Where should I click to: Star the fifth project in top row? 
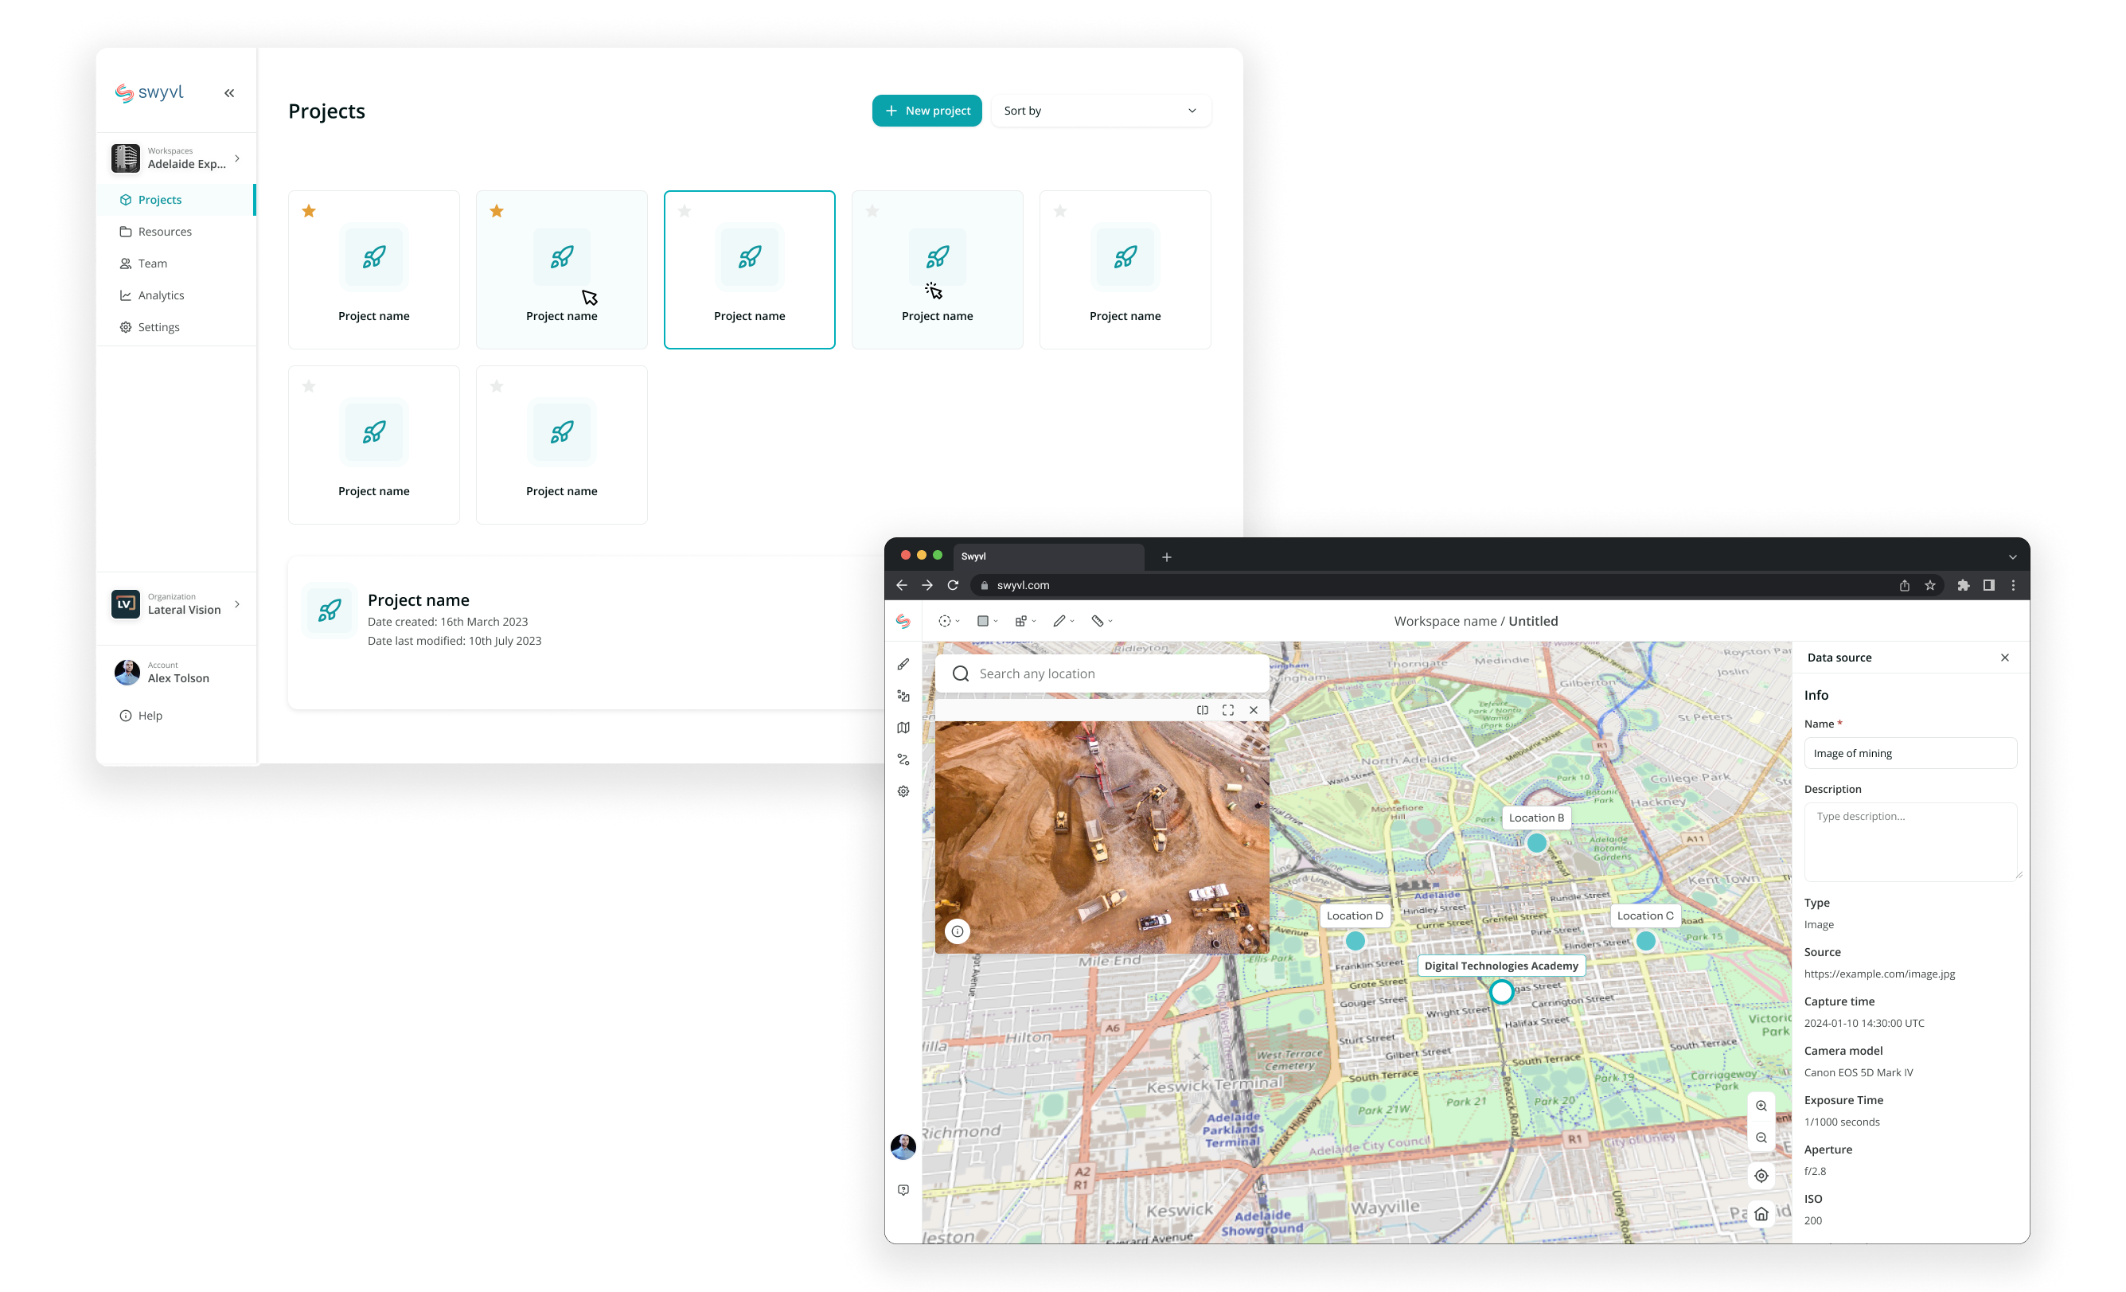[1060, 212]
